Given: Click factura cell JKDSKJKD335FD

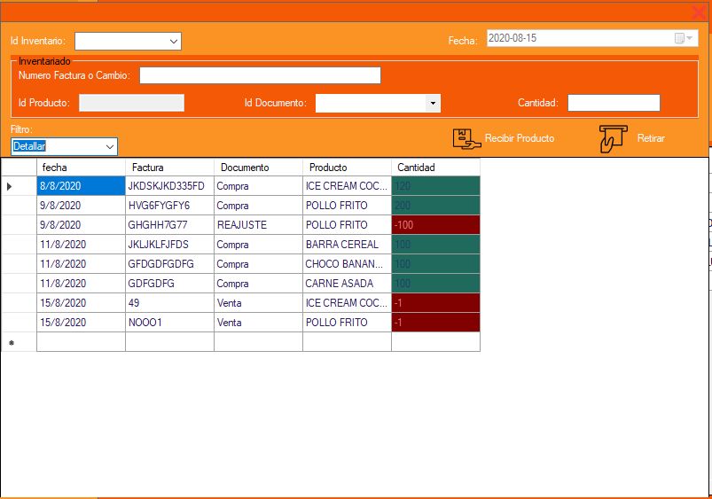Looking at the screenshot, I should pyautogui.click(x=169, y=186).
